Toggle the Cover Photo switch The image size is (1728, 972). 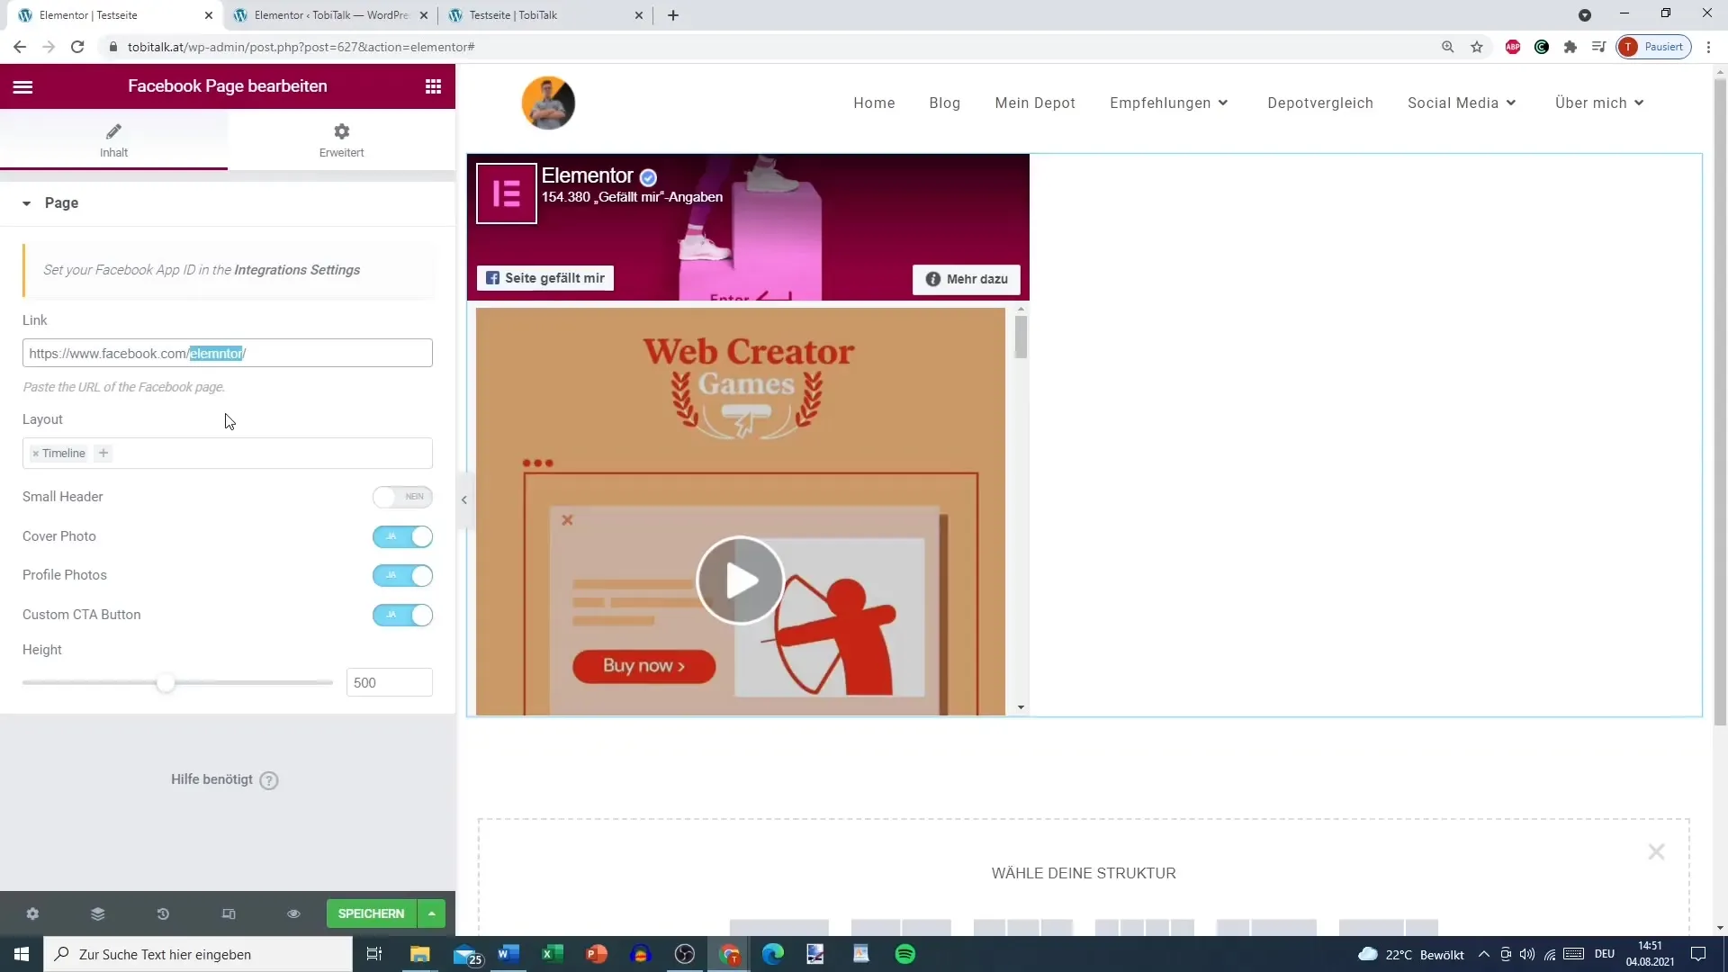(403, 536)
